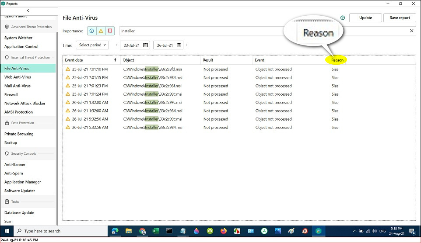Open Web Anti-Virus report
The image size is (421, 243).
(18, 77)
